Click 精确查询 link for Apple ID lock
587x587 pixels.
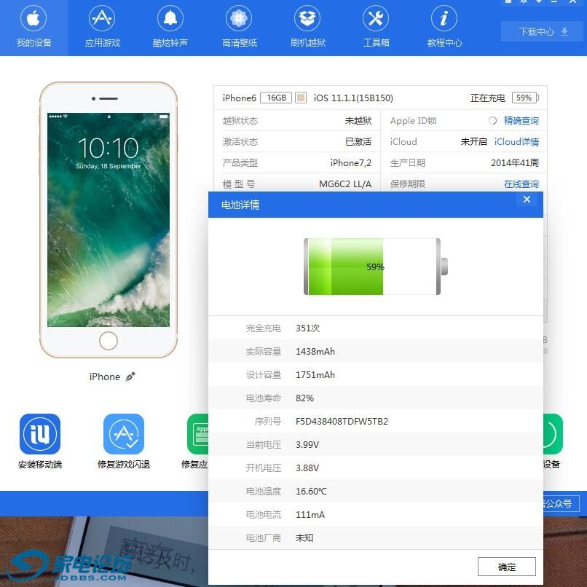pyautogui.click(x=521, y=121)
